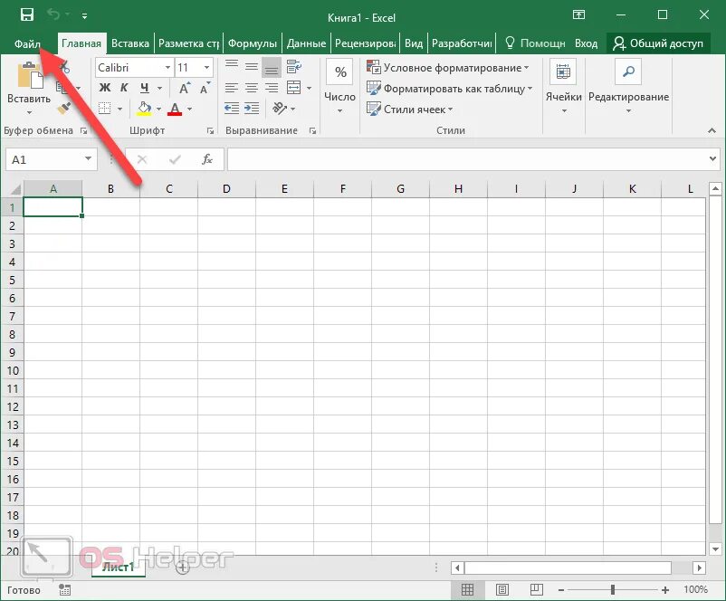Switch to Normal view in status bar
The width and height of the screenshot is (726, 601).
pyautogui.click(x=468, y=590)
